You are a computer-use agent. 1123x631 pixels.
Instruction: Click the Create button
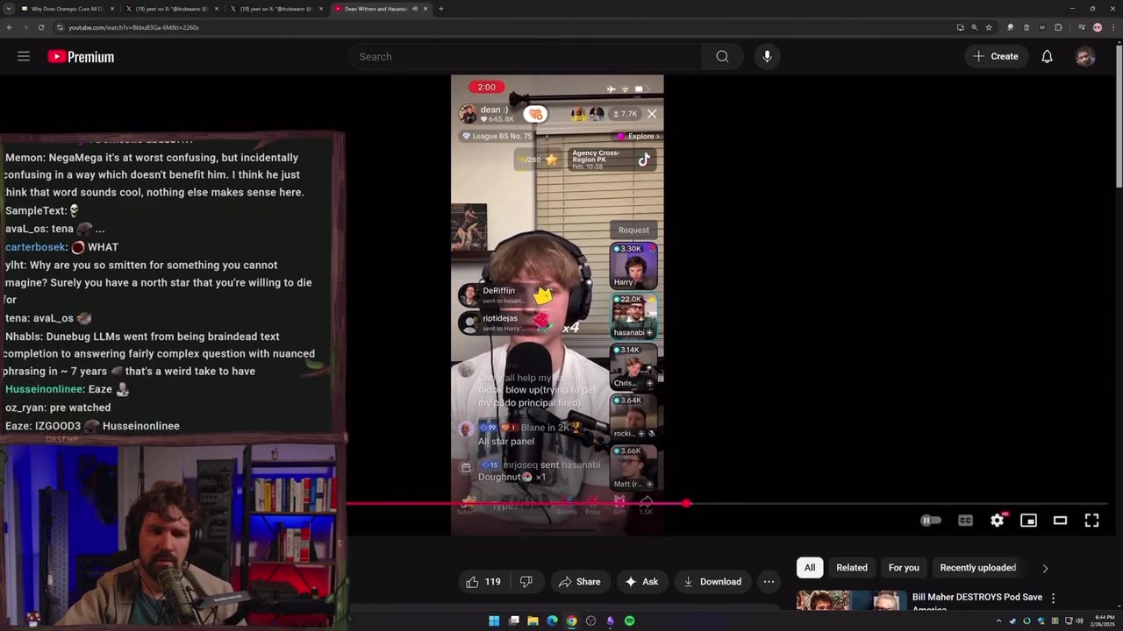[997, 56]
